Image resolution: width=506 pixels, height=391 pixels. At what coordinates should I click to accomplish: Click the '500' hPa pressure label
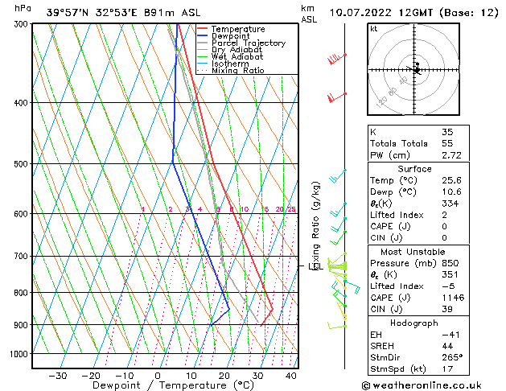(23, 164)
